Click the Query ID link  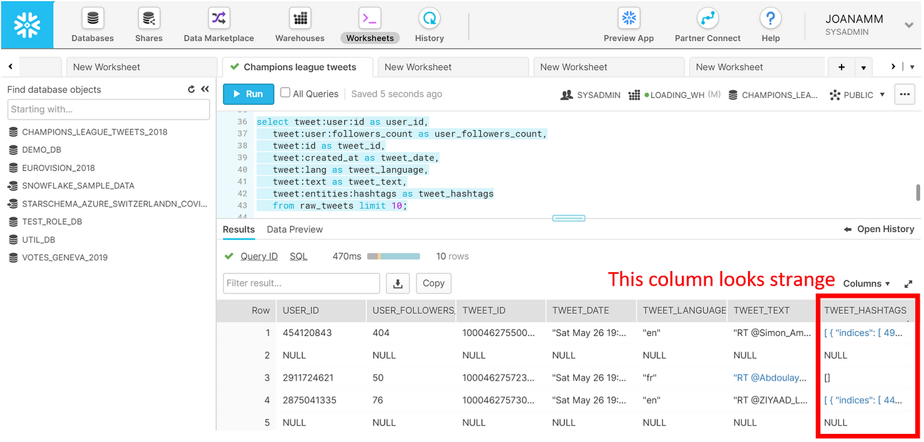click(259, 256)
